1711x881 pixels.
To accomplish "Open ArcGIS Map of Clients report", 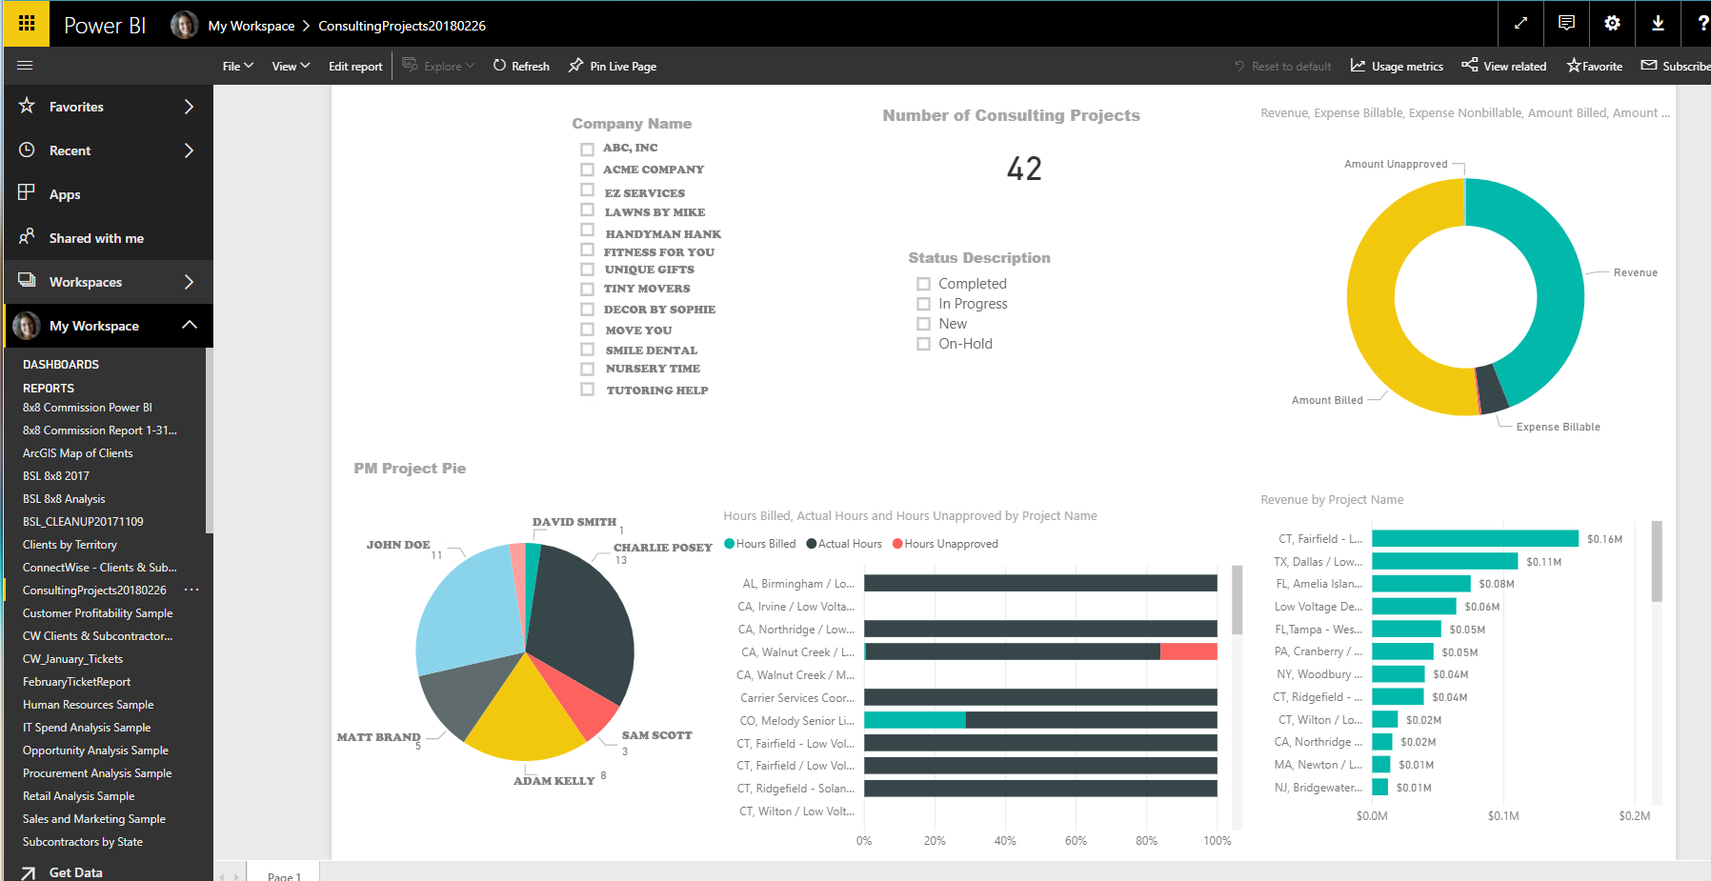I will (x=77, y=453).
